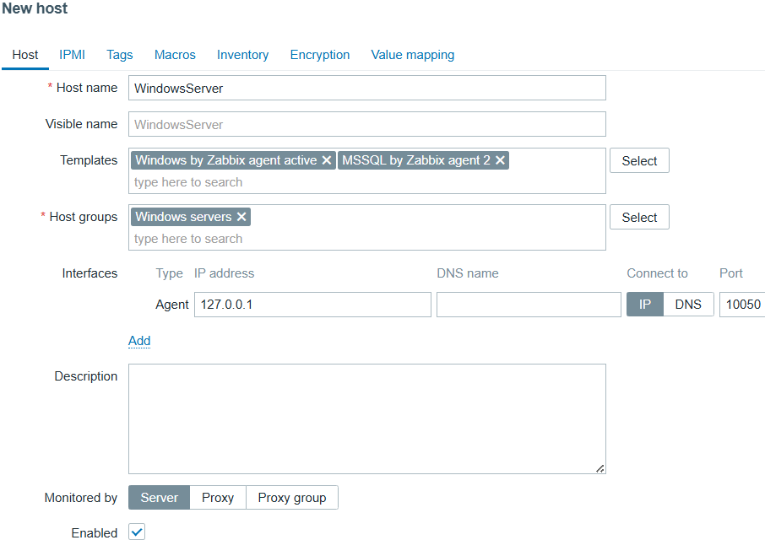Switch to the Encryption tab

click(320, 55)
